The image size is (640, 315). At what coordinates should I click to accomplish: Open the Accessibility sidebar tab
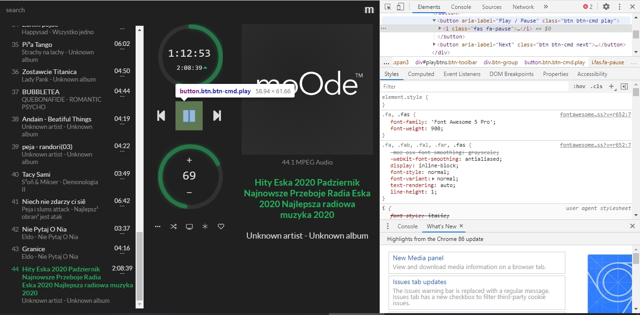point(592,74)
